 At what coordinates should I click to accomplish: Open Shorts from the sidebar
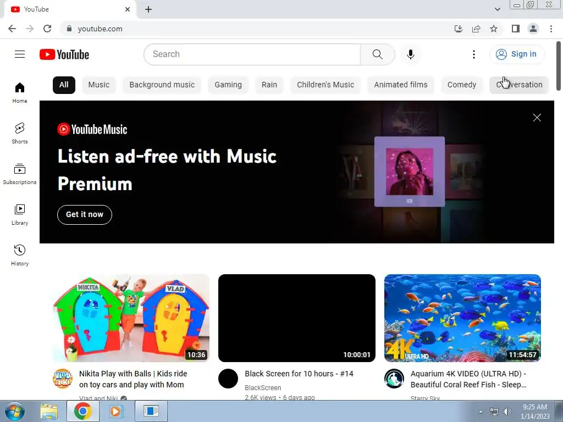coord(20,133)
